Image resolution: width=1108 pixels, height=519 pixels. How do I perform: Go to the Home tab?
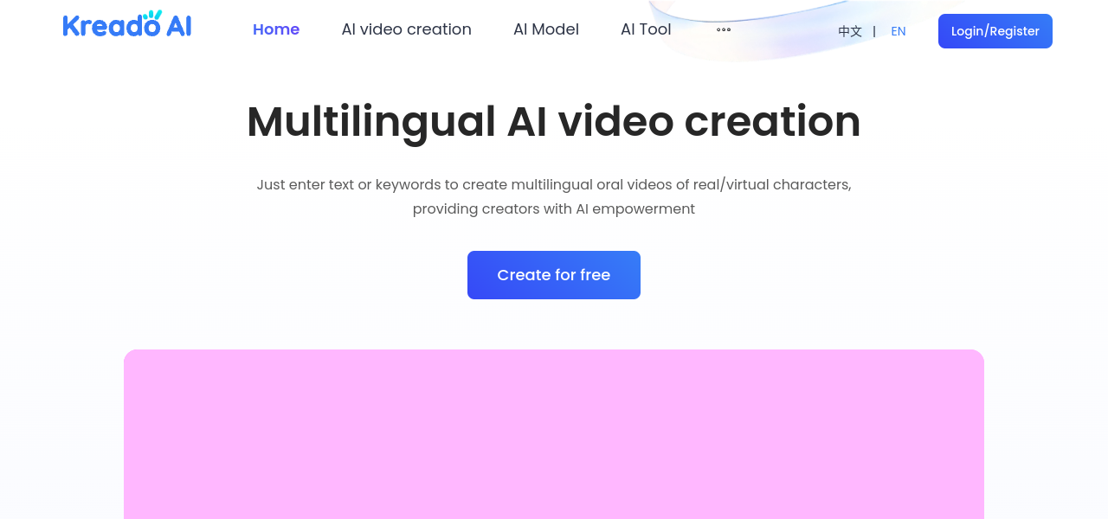tap(276, 29)
